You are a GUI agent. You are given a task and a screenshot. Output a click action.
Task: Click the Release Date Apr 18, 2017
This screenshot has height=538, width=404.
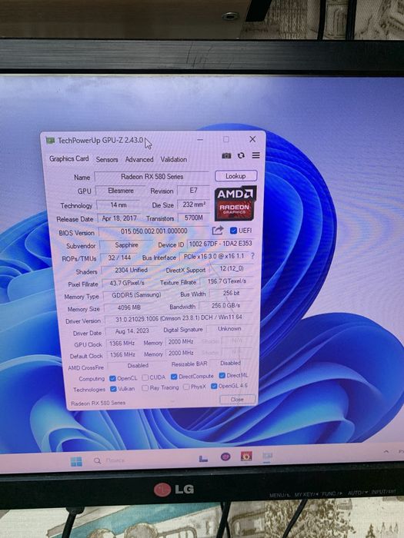point(119,218)
